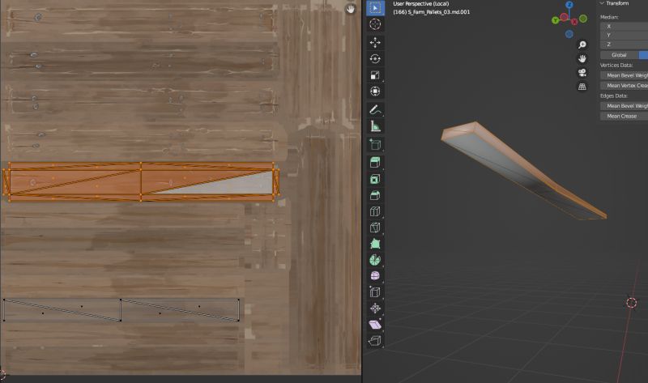
Task: Click the Median X field
Action: [624, 26]
